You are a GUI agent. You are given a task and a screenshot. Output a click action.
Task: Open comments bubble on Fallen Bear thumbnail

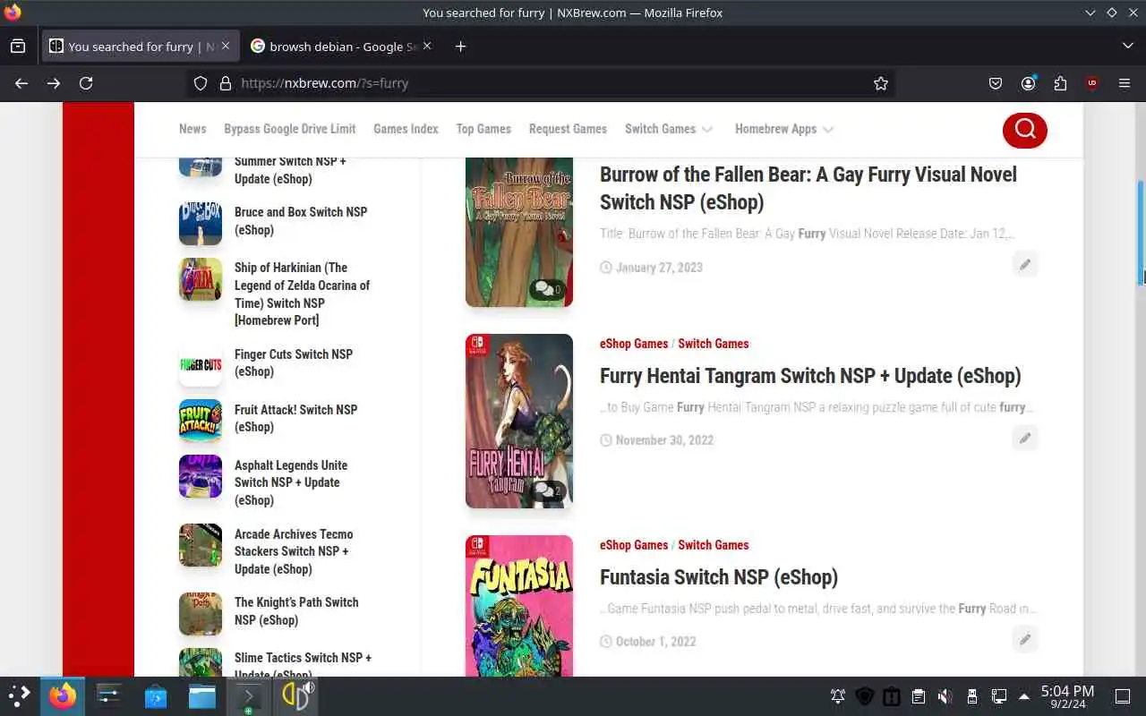[546, 289]
